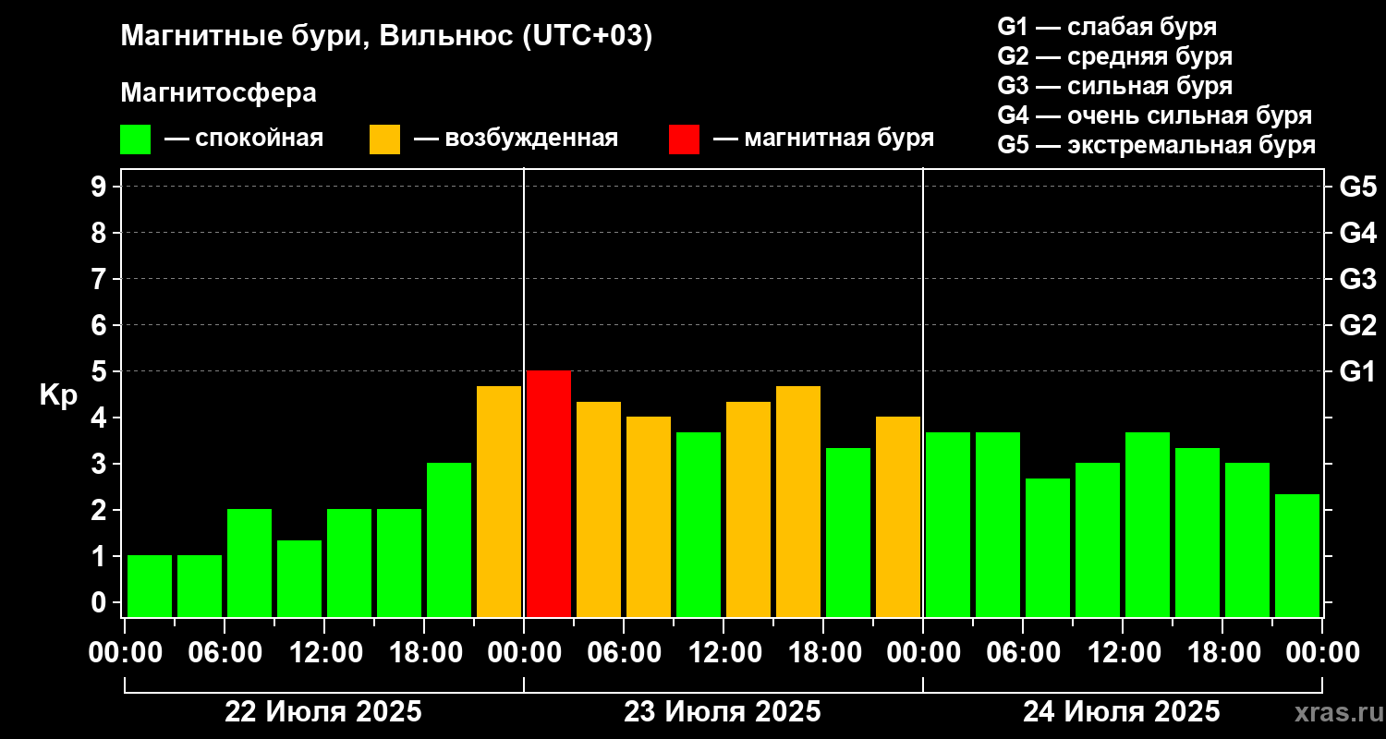Viewport: 1386px width, 739px height.
Task: Click the orange 15:00–18:00 bar on 23 July
Action: [798, 502]
